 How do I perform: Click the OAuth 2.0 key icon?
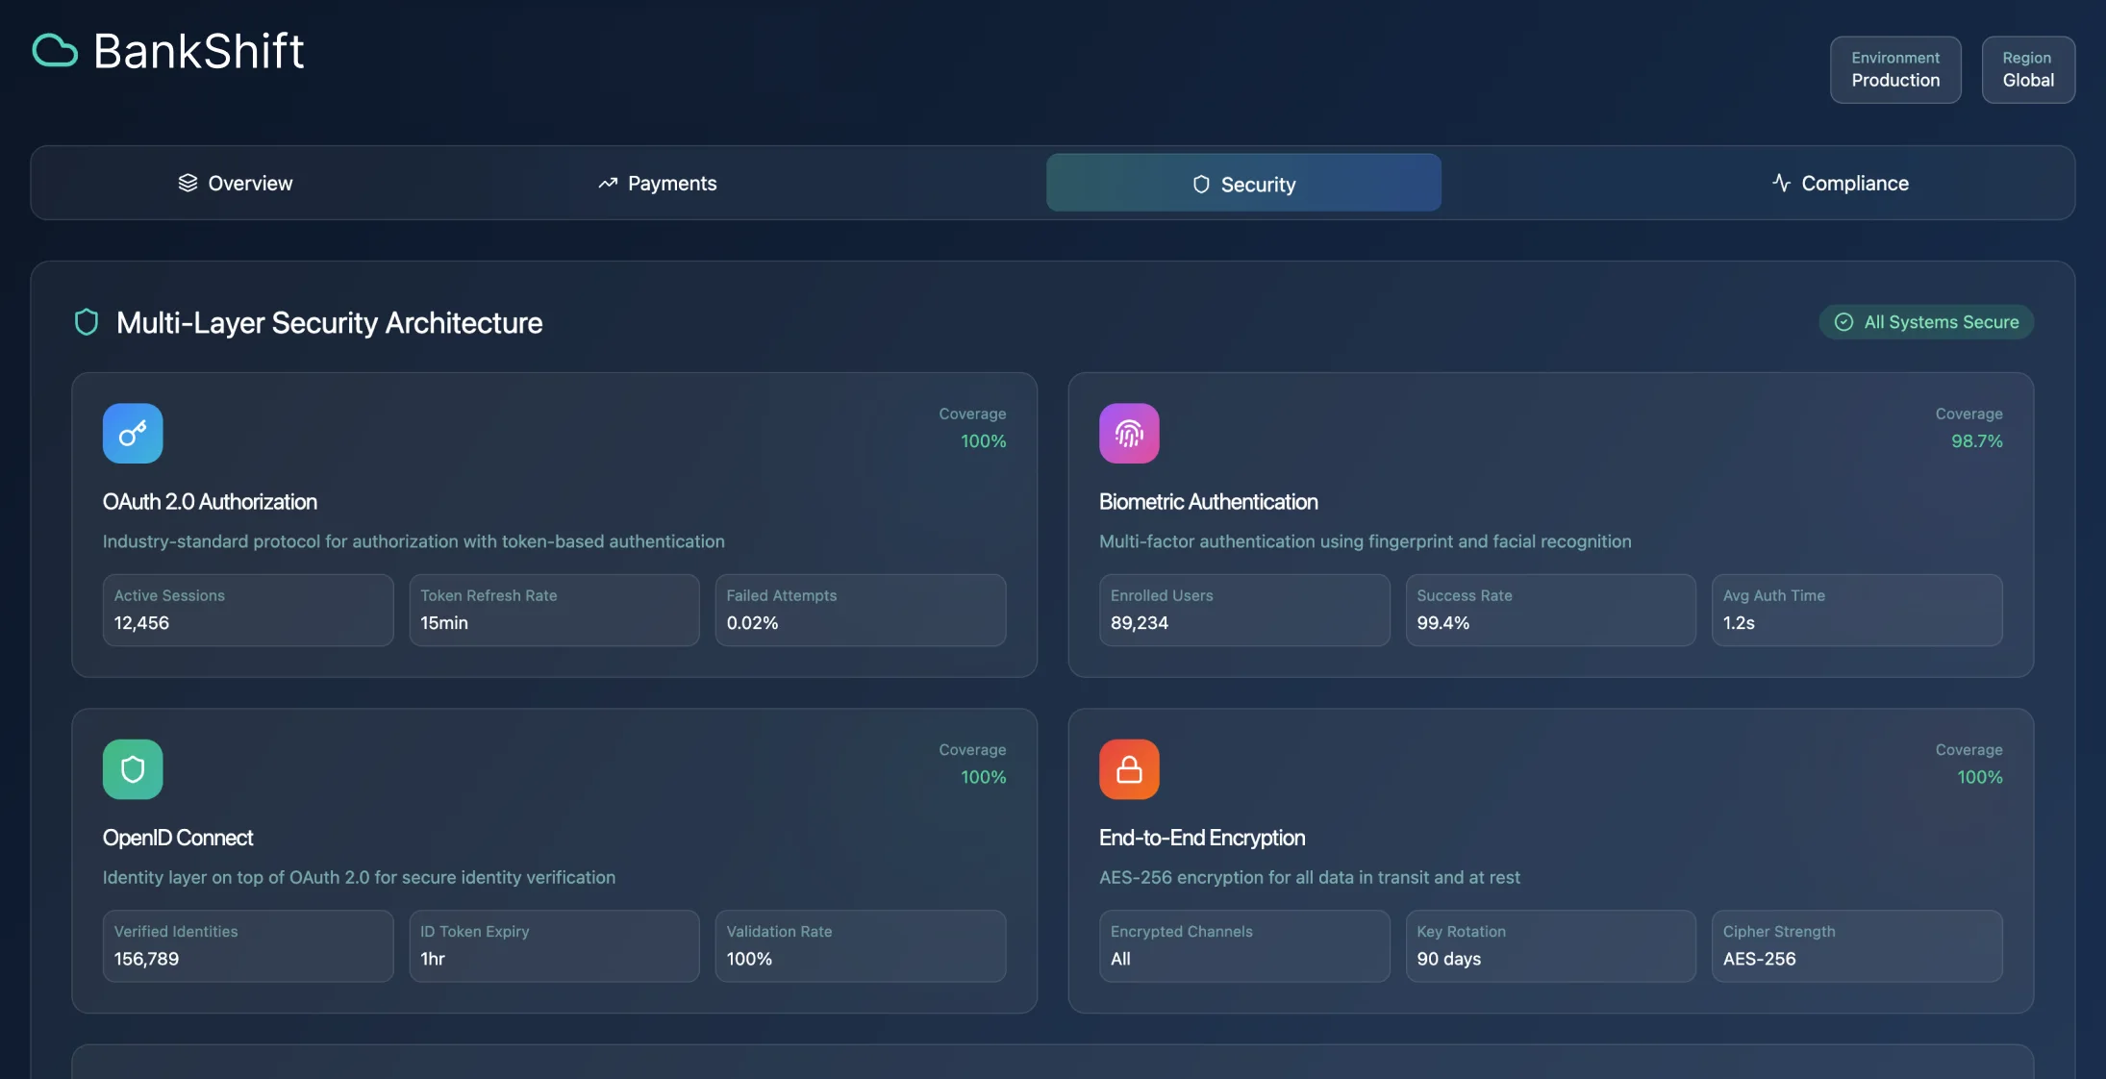(x=133, y=434)
